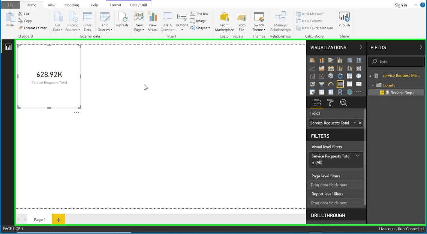
Task: Open the Data / Drill ribbon tab
Action: [138, 5]
